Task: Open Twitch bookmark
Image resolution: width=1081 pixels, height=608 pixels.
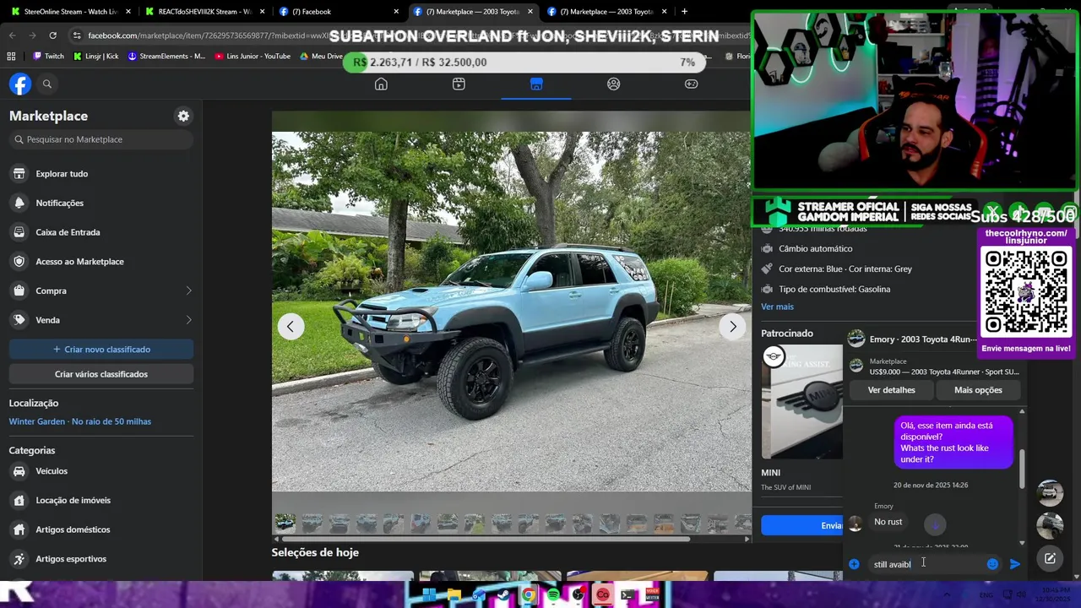Action: coord(47,57)
